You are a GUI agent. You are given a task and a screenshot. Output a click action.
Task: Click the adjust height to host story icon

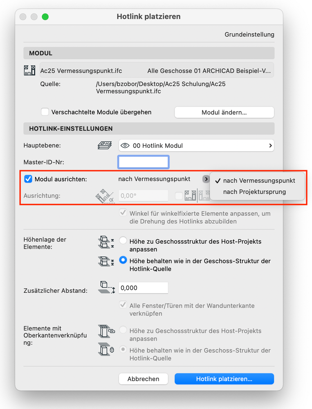point(106,242)
